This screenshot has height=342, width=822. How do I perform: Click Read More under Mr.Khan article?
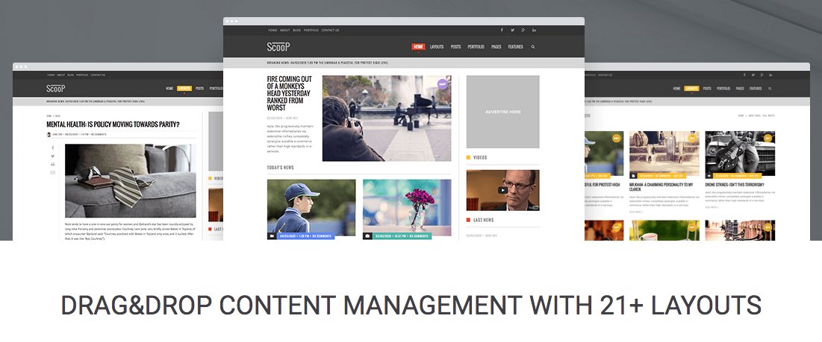(x=636, y=212)
